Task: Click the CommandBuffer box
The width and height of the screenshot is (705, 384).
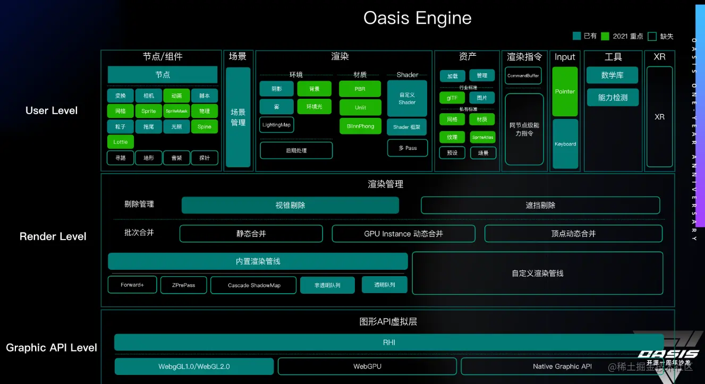Action: click(x=523, y=76)
